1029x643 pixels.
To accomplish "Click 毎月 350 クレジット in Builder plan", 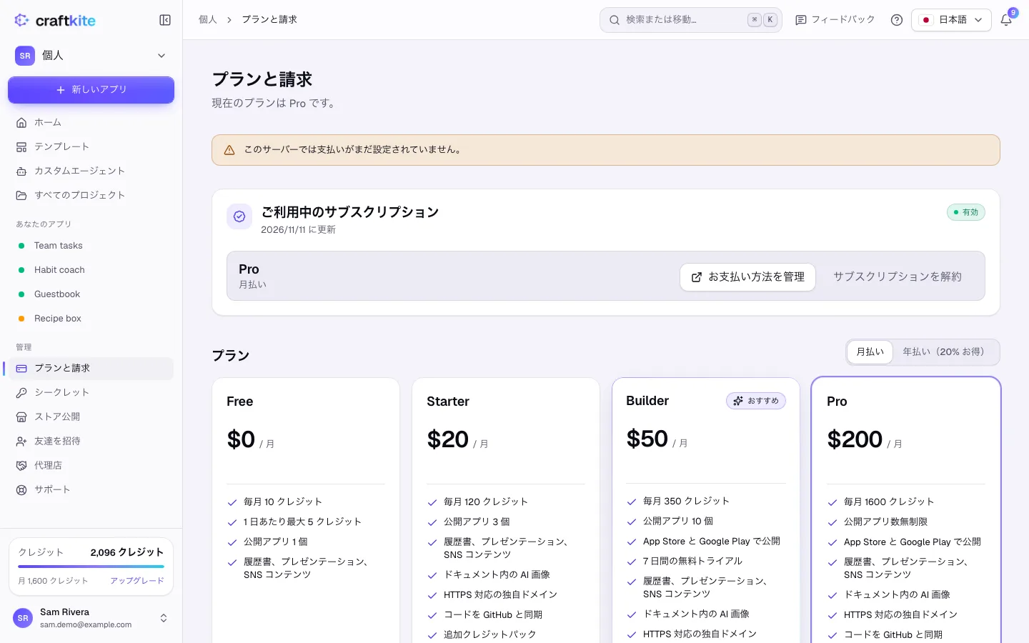I will click(686, 502).
